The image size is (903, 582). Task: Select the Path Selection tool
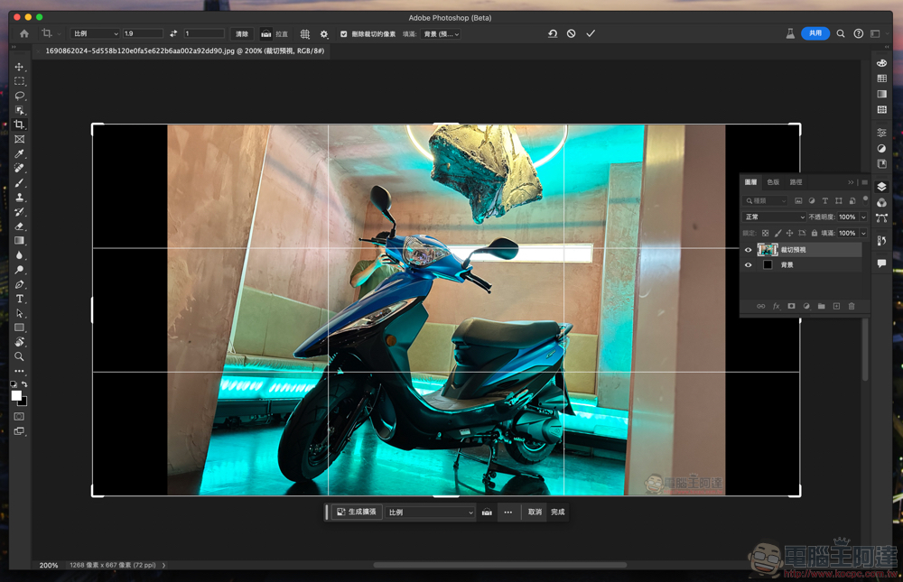coord(19,313)
